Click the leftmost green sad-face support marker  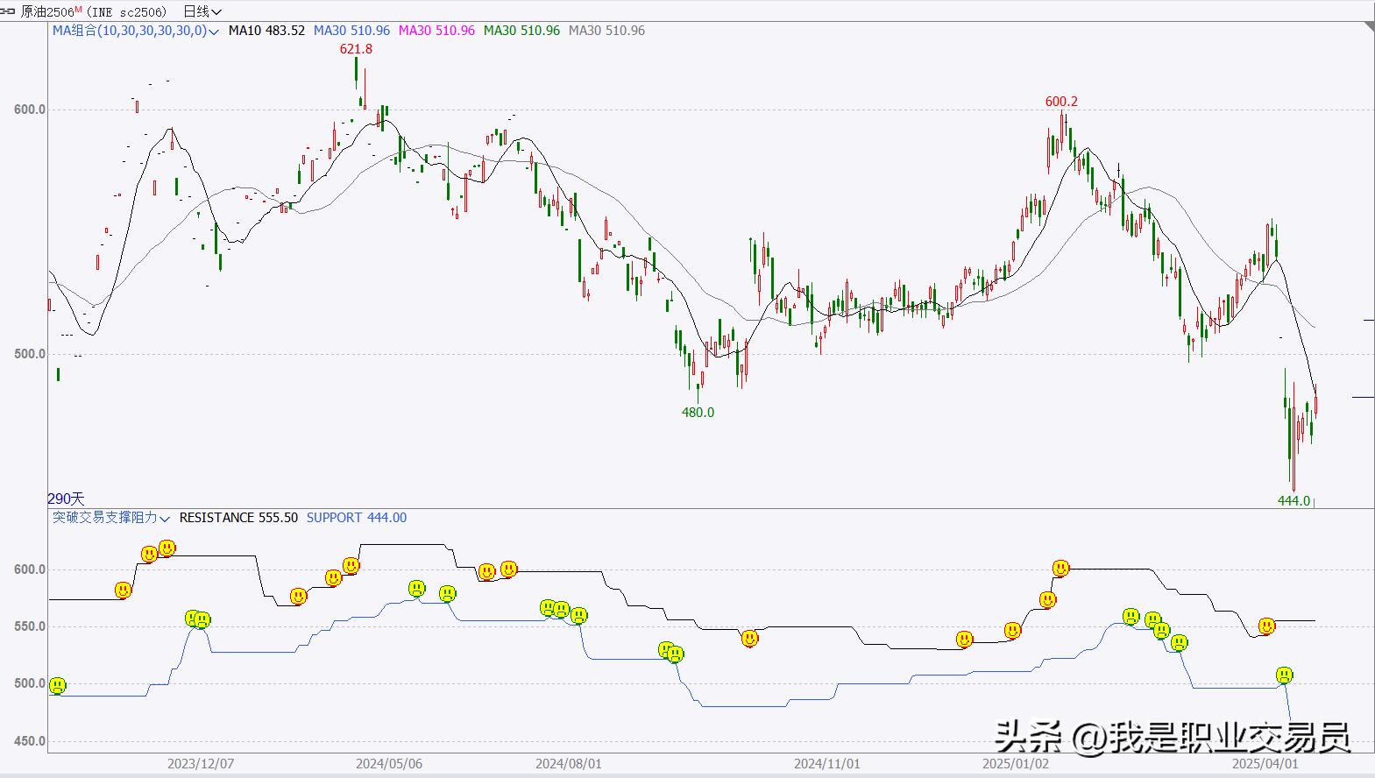(57, 685)
